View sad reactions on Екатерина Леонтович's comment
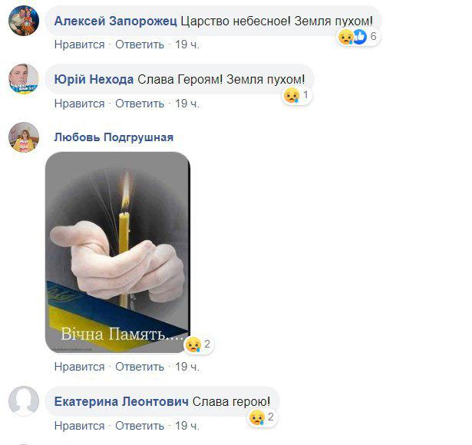472x445 pixels. point(262,417)
